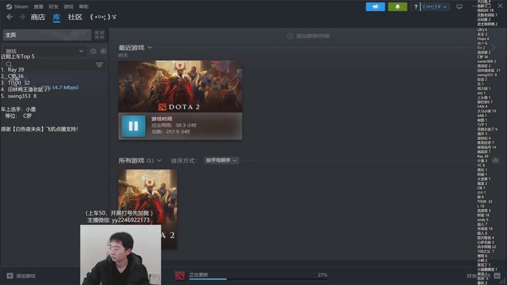Switch to the 商店 tab

(38, 17)
